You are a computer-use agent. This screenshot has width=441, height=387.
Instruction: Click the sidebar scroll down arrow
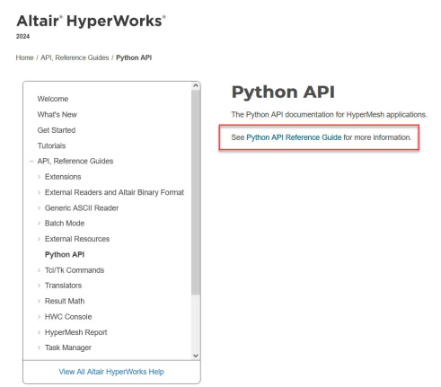(196, 356)
